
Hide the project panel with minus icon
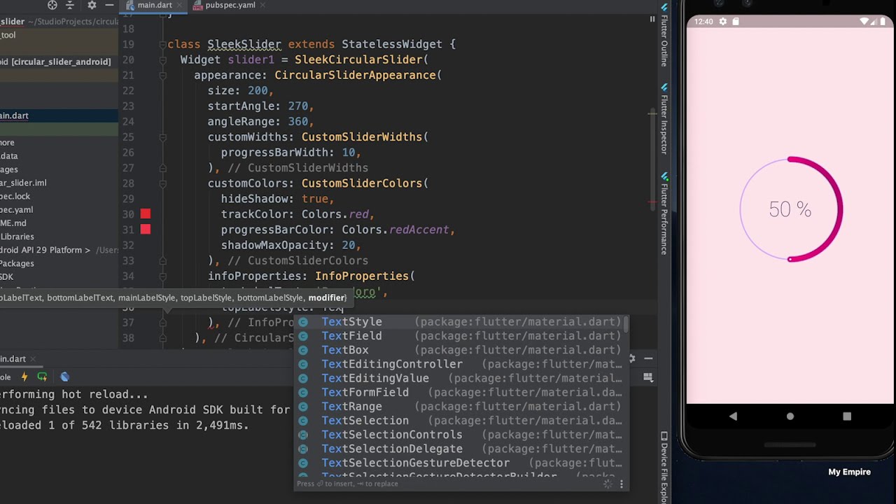pos(109,5)
